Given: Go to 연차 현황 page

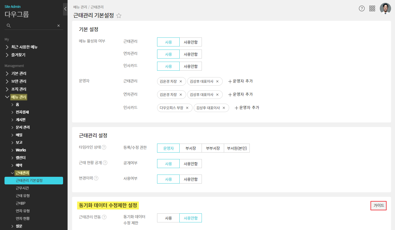Looking at the screenshot, I should 23,218.
